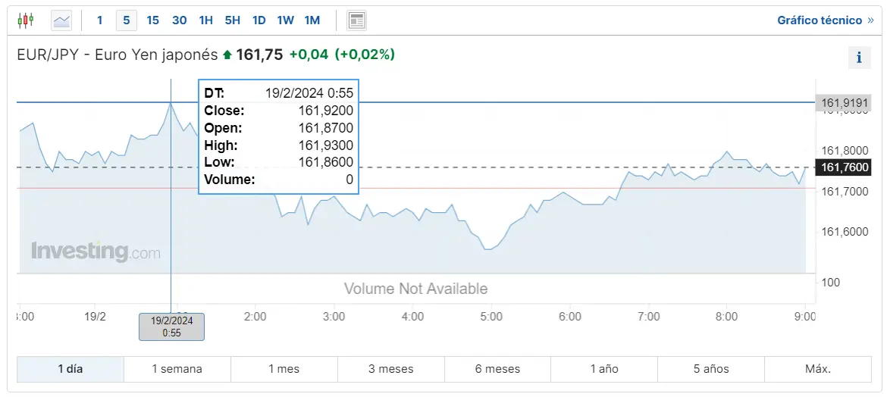This screenshot has width=887, height=397.
Task: Choose the 1W interval
Action: (x=286, y=21)
